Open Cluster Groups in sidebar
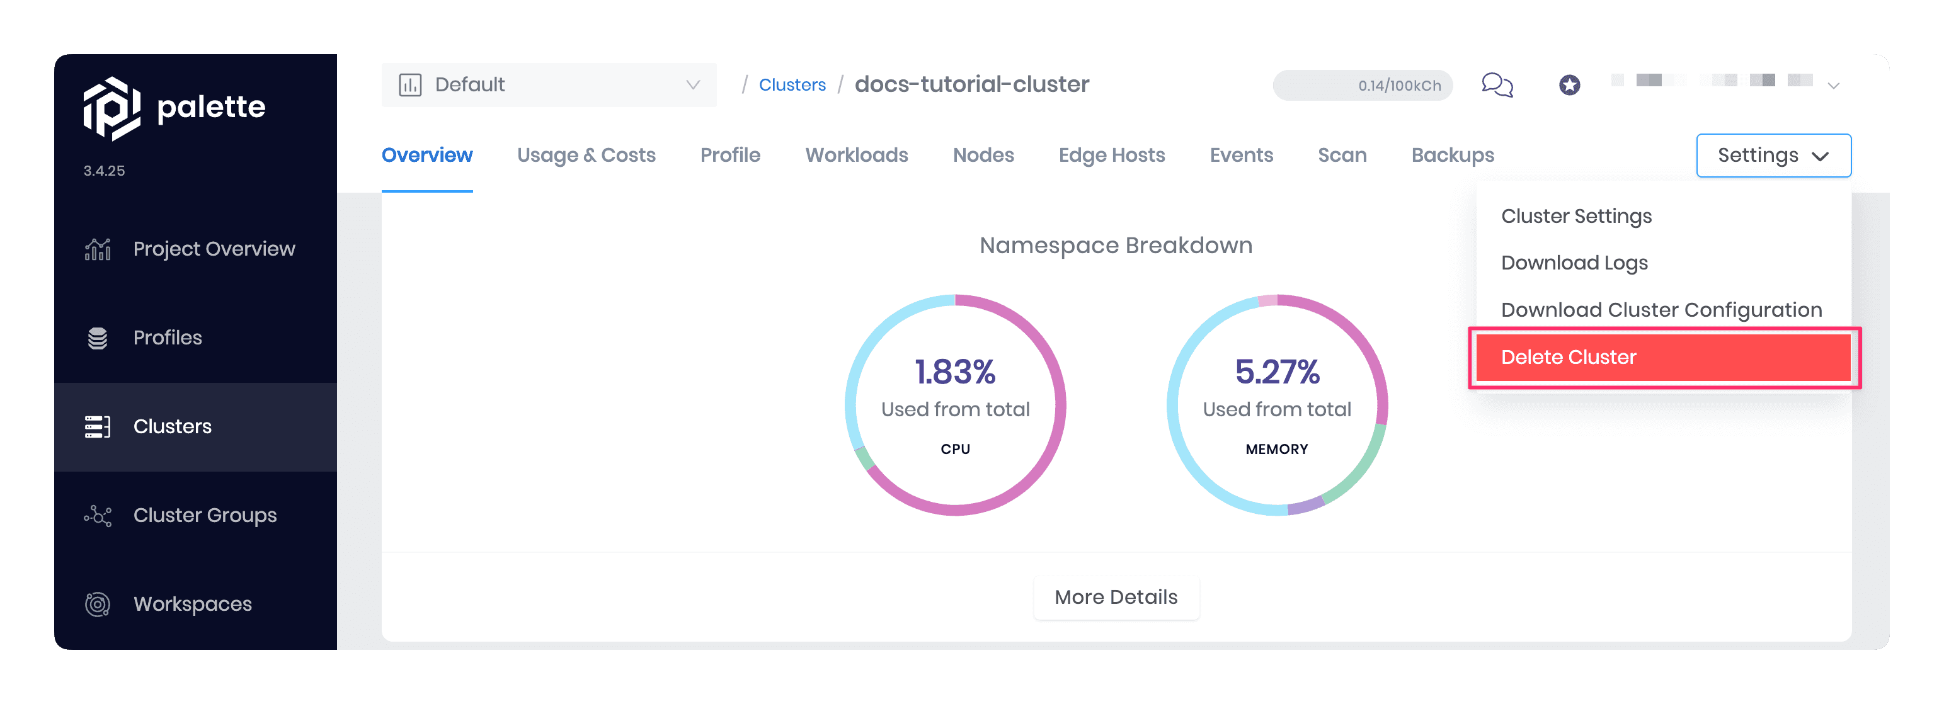 [x=195, y=515]
